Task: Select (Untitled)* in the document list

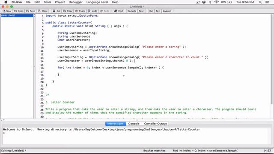Action: tap(17, 15)
